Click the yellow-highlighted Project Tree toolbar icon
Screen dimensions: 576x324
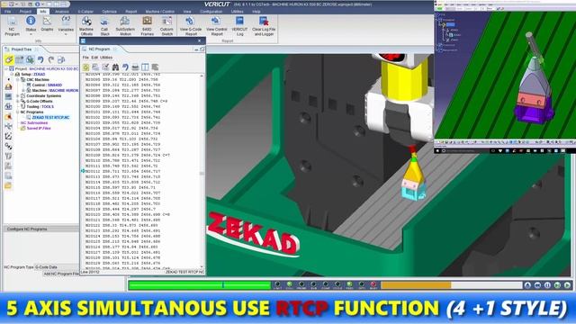pyautogui.click(x=9, y=59)
